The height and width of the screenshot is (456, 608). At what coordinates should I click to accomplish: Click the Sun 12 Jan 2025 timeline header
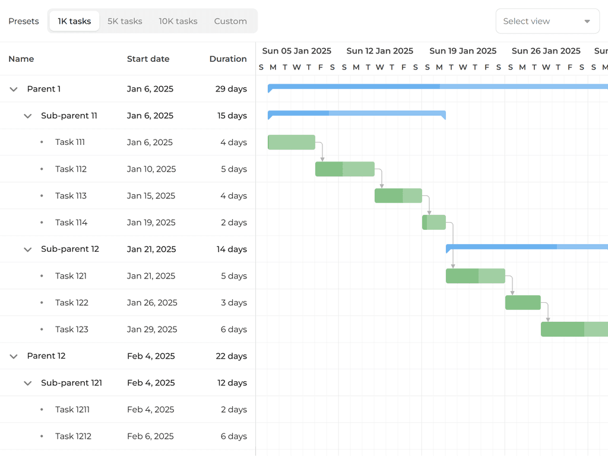[x=380, y=51]
